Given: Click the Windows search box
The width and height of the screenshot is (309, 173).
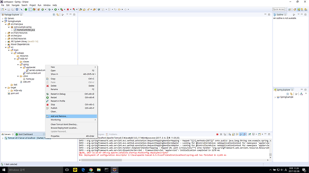Looking at the screenshot, I should (35, 170).
